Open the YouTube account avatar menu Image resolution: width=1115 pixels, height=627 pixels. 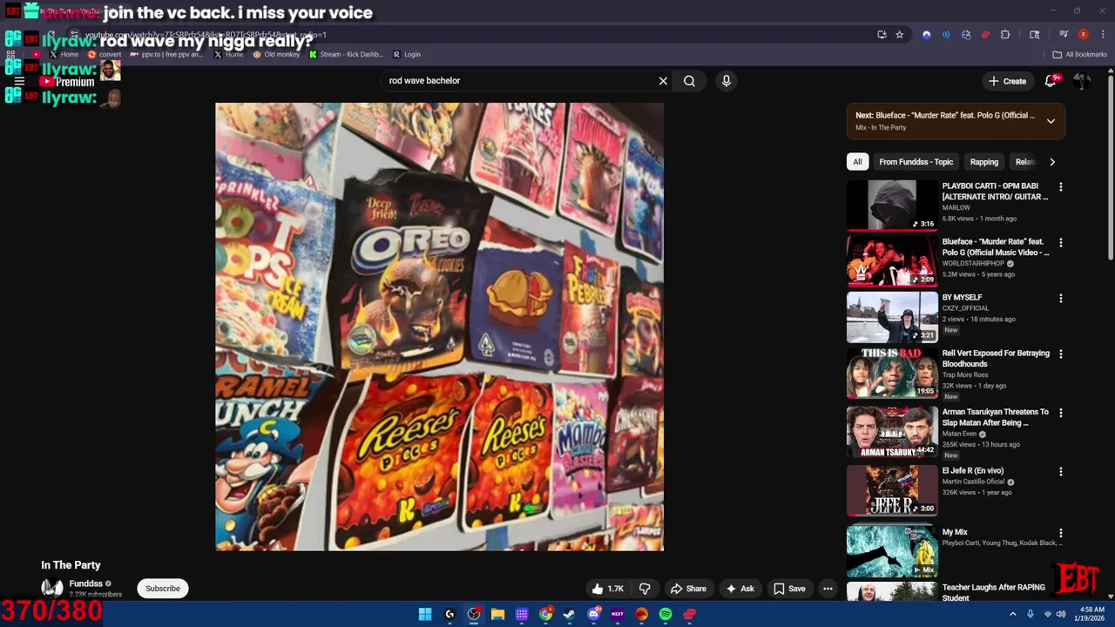pyautogui.click(x=1082, y=81)
